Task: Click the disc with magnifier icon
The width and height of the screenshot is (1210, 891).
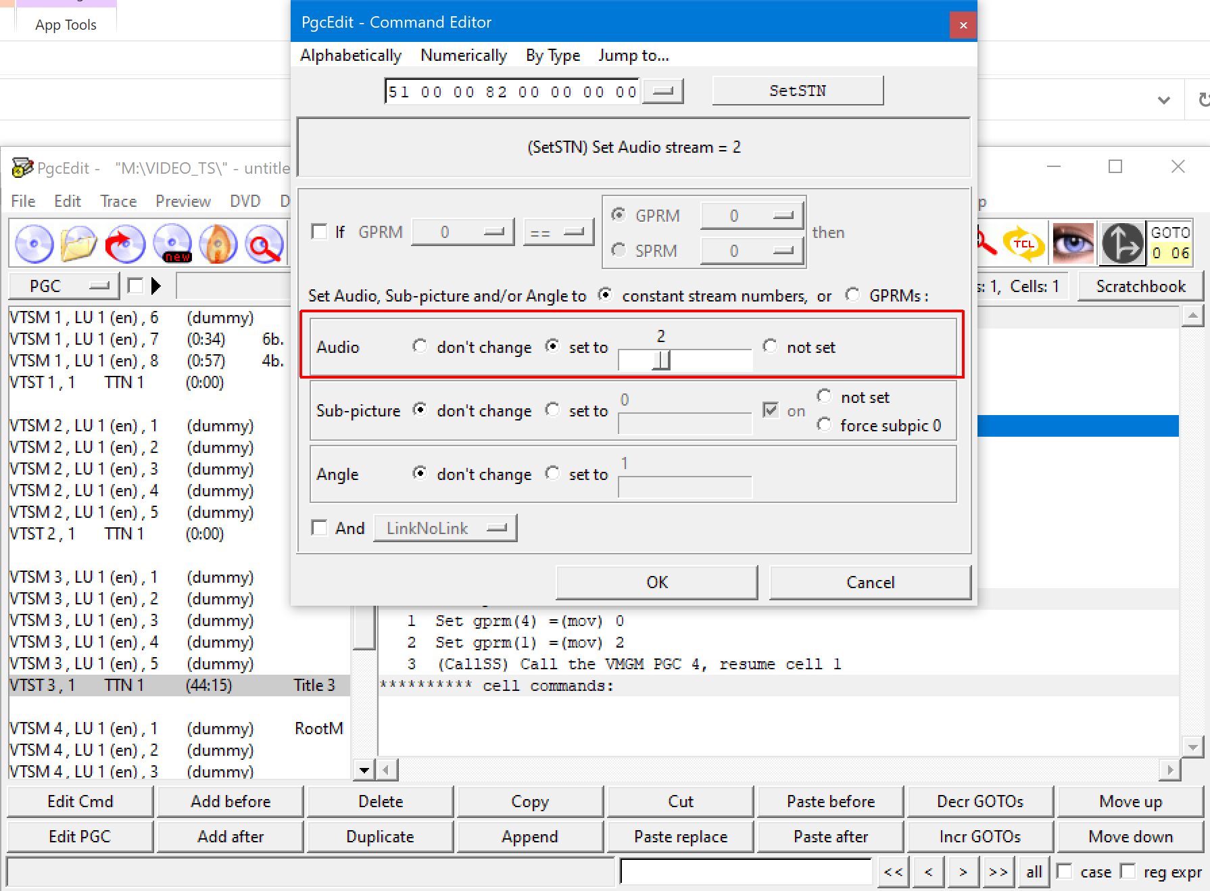Action: (x=264, y=244)
